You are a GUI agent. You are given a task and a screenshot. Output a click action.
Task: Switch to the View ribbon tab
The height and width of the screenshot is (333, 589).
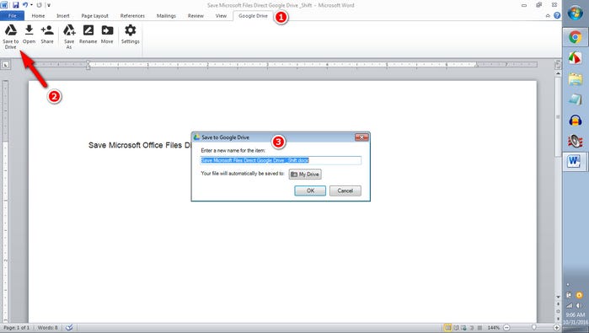[221, 16]
